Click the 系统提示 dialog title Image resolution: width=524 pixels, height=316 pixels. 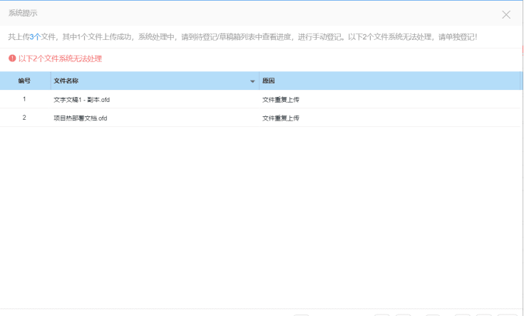pyautogui.click(x=23, y=13)
